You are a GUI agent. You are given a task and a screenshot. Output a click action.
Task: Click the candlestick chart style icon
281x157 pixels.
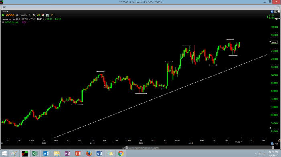coord(39,15)
